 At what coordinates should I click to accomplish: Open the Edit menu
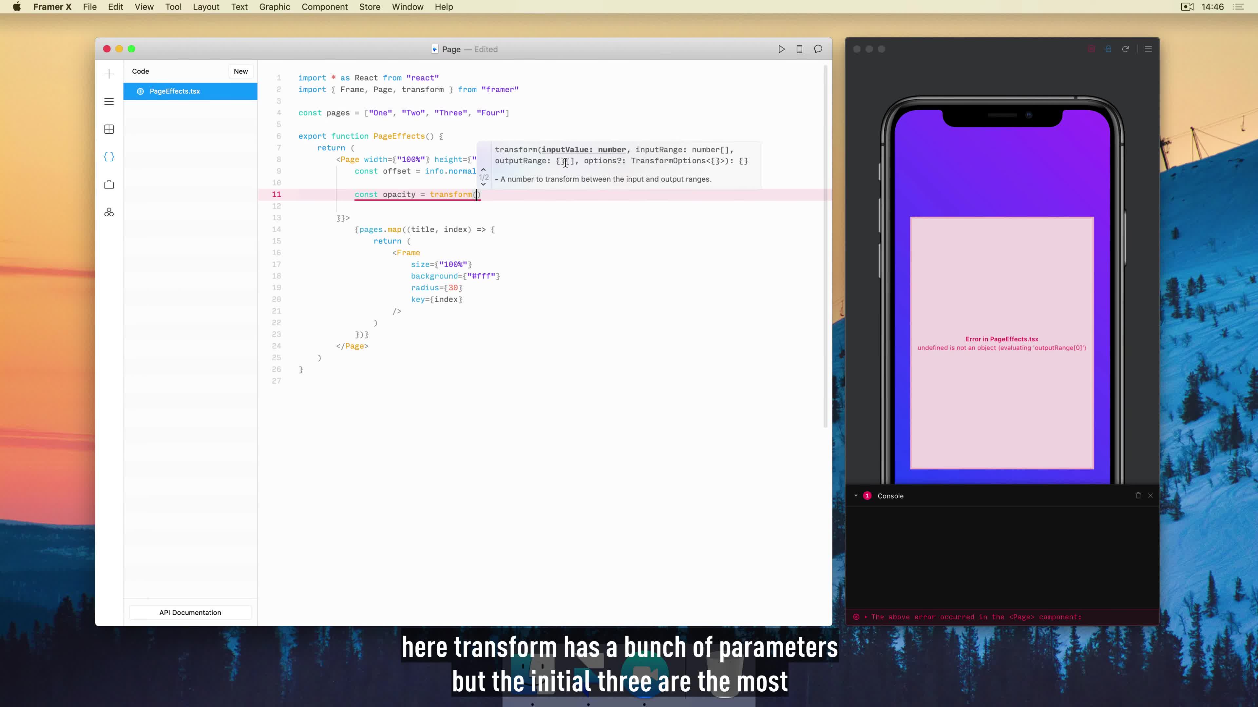(x=115, y=7)
